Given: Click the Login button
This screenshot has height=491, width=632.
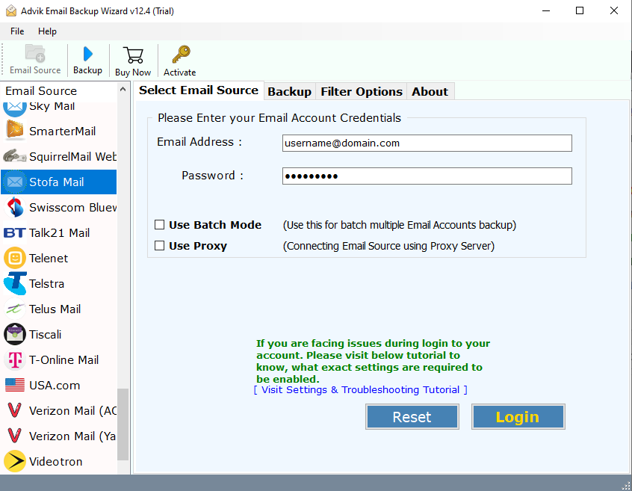Looking at the screenshot, I should click(x=518, y=417).
